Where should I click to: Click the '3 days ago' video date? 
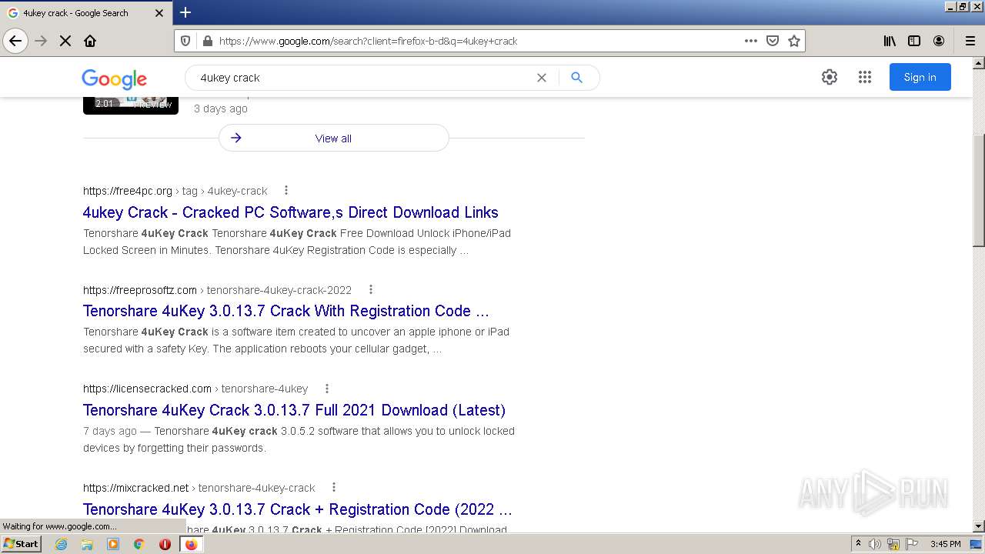221,108
